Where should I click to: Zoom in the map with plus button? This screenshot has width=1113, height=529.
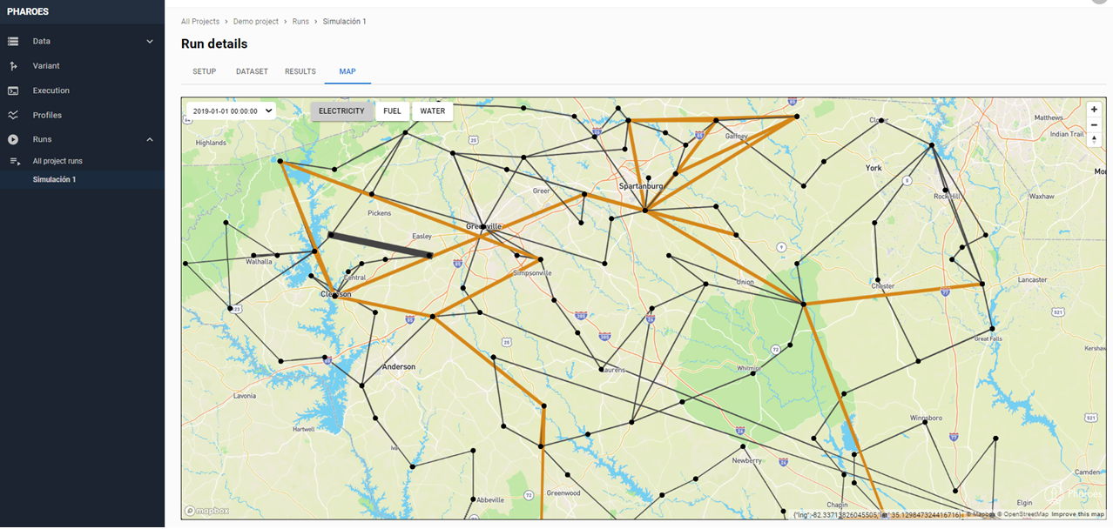point(1094,110)
